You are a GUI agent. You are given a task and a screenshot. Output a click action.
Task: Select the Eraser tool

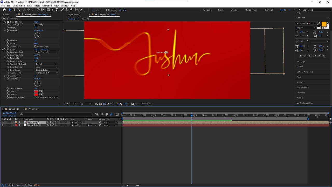71,10
